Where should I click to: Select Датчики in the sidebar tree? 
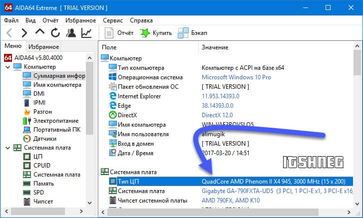(x=44, y=139)
